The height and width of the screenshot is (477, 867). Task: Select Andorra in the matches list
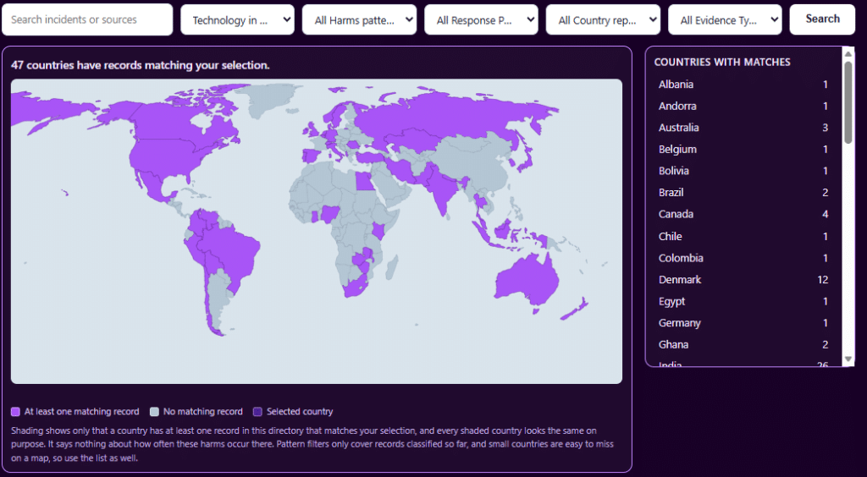(743, 106)
